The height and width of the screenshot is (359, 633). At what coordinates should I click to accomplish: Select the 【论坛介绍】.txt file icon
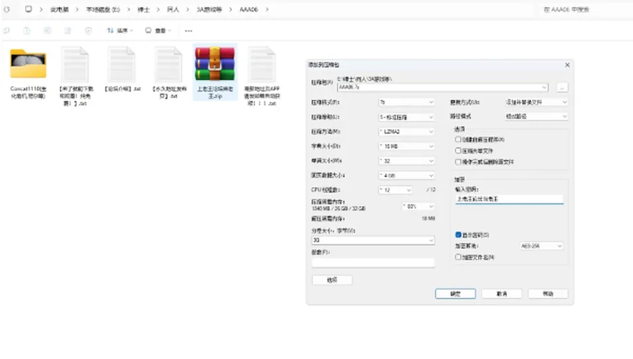tap(121, 64)
